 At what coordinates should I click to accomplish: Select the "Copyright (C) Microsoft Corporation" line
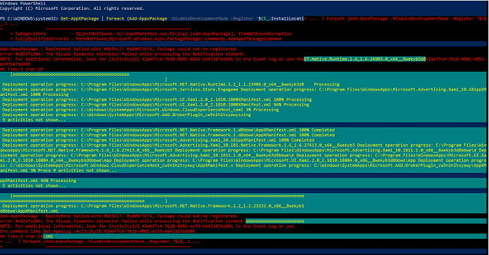point(72,8)
